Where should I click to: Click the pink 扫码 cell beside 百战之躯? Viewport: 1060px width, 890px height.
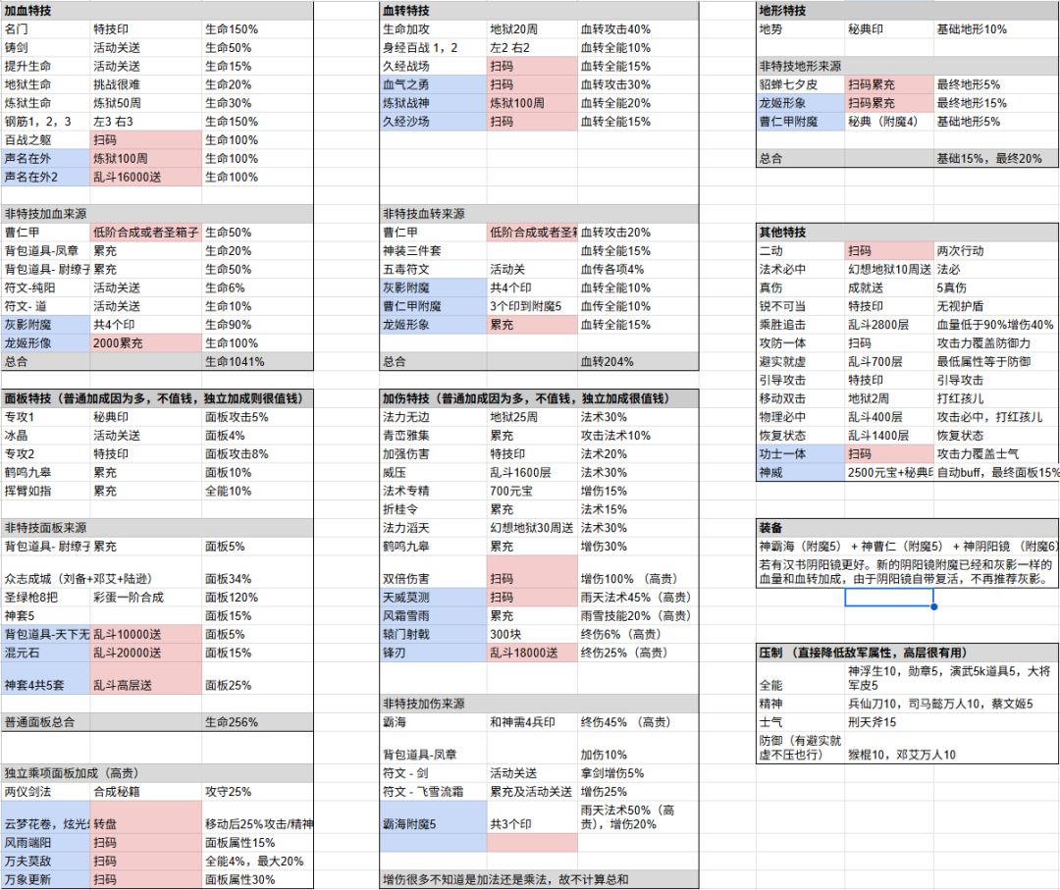coord(146,140)
